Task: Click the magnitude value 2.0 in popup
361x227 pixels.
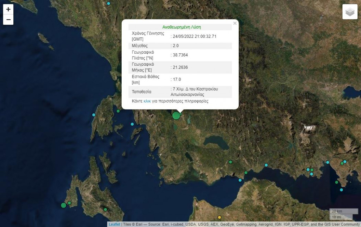Action: click(175, 46)
